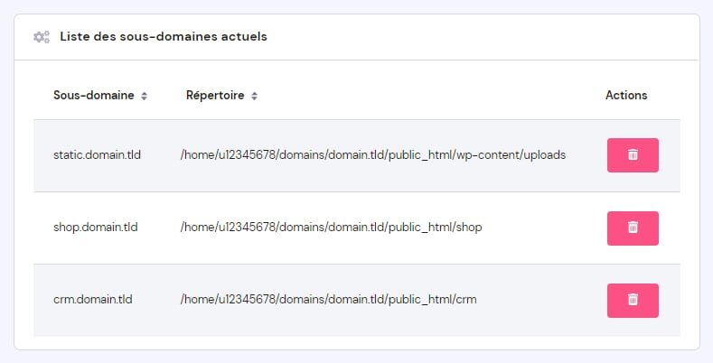The height and width of the screenshot is (363, 713).
Task: Click the descending sort arrow for Répertoire
Action: click(x=255, y=98)
